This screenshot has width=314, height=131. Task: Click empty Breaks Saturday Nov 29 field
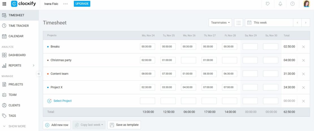[x=250, y=46]
